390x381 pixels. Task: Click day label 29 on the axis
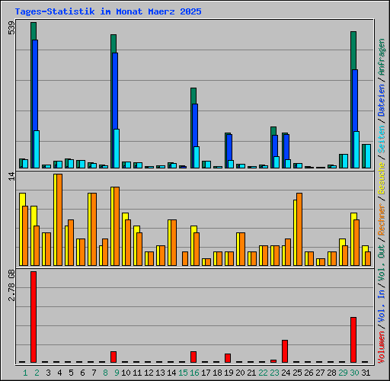tap(343, 373)
